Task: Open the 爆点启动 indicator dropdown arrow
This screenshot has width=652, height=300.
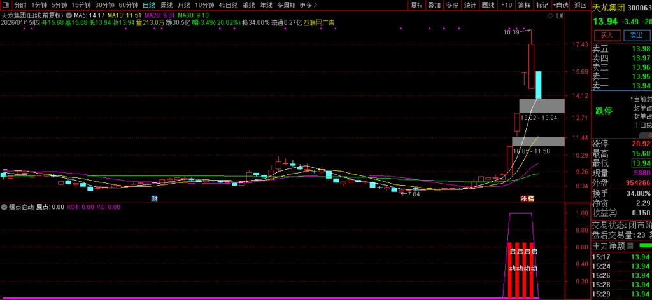Action: pyautogui.click(x=4, y=207)
